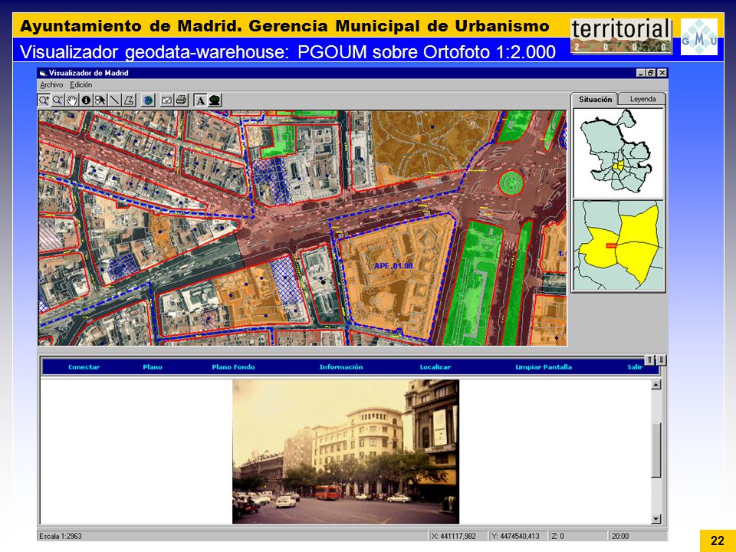
Task: Pick the measure area polygon tool
Action: 129,100
